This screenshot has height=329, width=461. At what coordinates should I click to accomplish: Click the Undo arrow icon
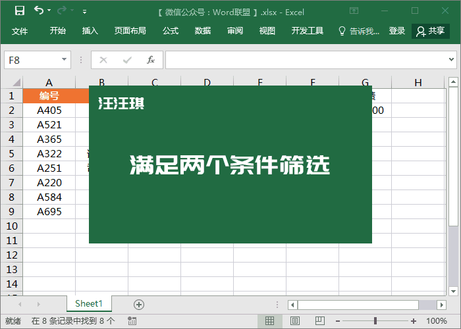point(39,11)
